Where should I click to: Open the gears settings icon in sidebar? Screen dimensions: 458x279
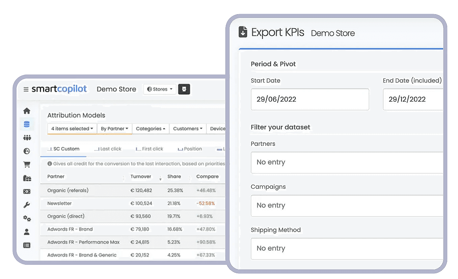point(27,219)
